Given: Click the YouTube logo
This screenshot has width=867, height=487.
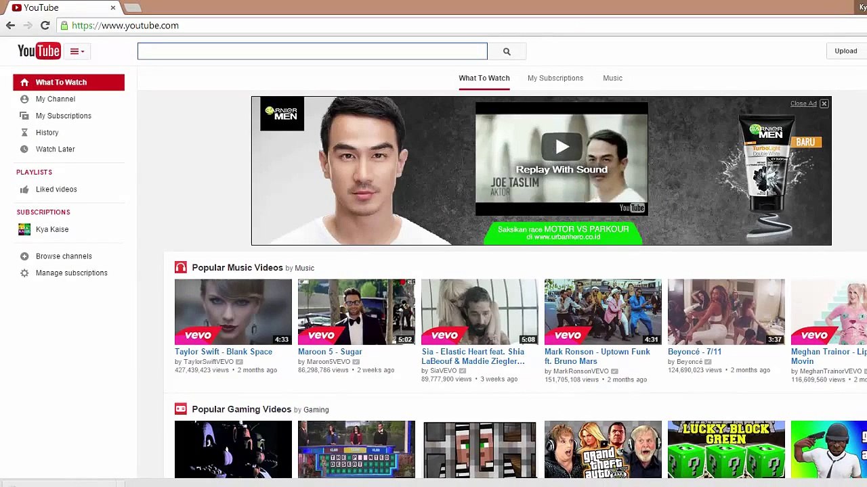Looking at the screenshot, I should 39,51.
